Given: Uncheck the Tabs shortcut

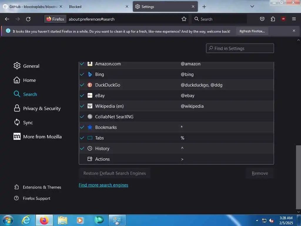Looking at the screenshot, I should 82,138.
